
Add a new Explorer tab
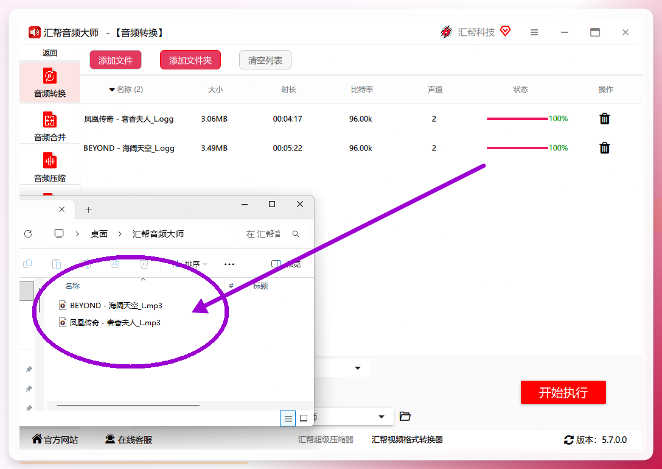point(88,210)
